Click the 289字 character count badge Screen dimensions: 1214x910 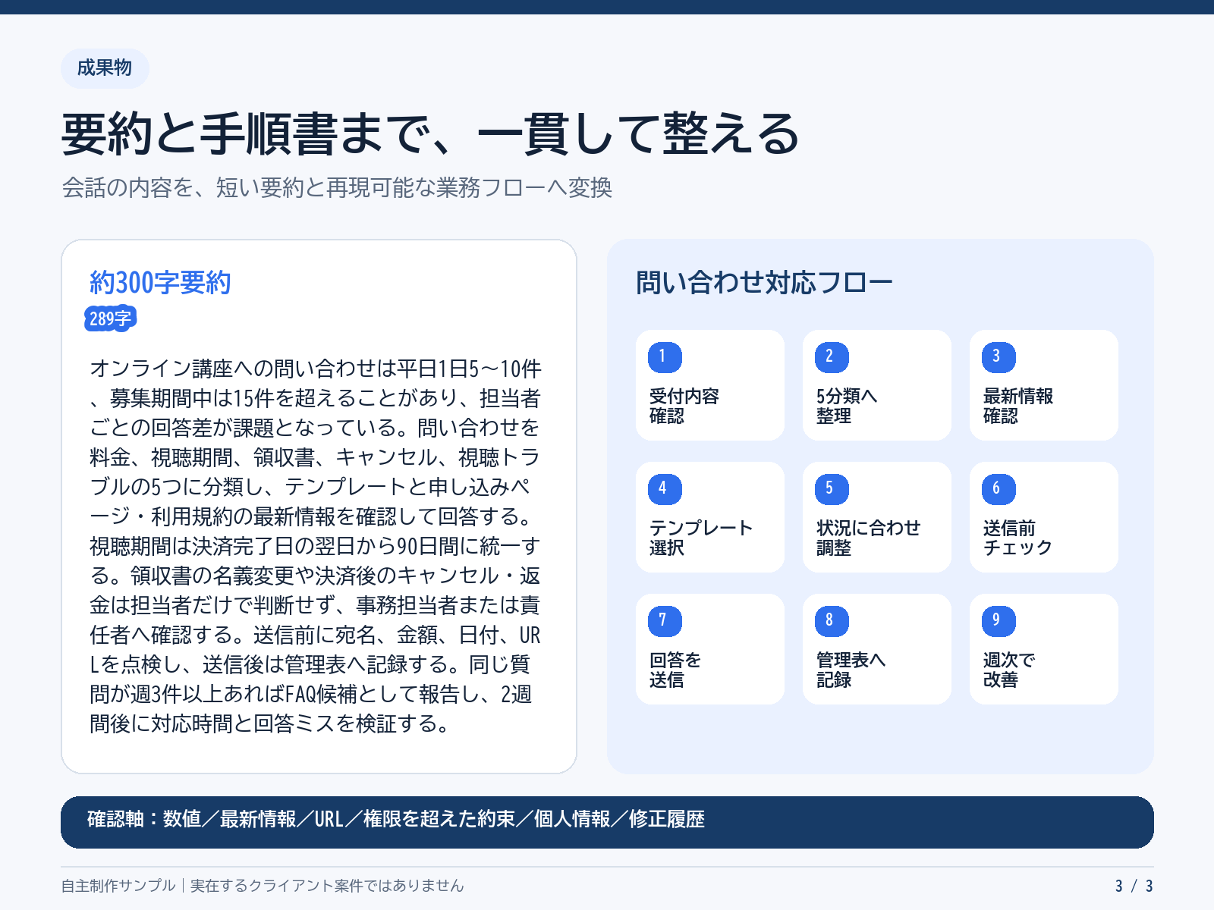[110, 318]
